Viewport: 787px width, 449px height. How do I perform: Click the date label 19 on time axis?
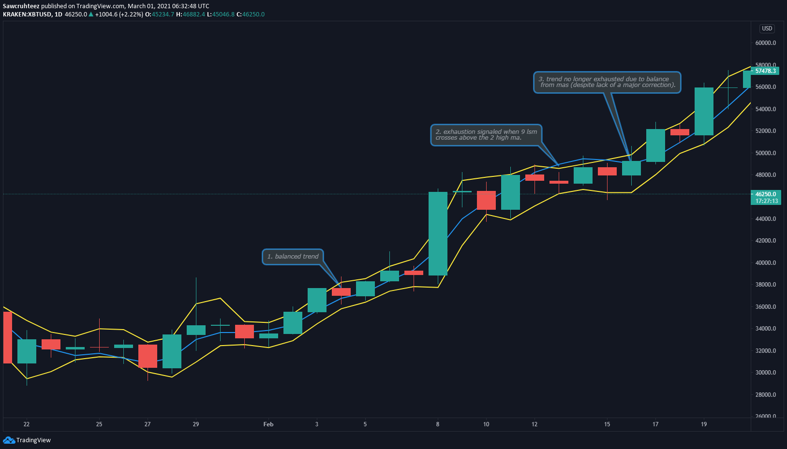tap(704, 424)
